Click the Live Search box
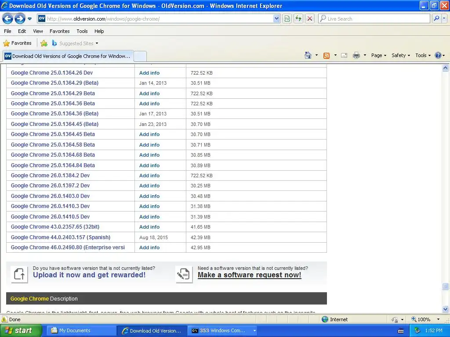Viewport: 450px width, 337px height. (x=374, y=19)
